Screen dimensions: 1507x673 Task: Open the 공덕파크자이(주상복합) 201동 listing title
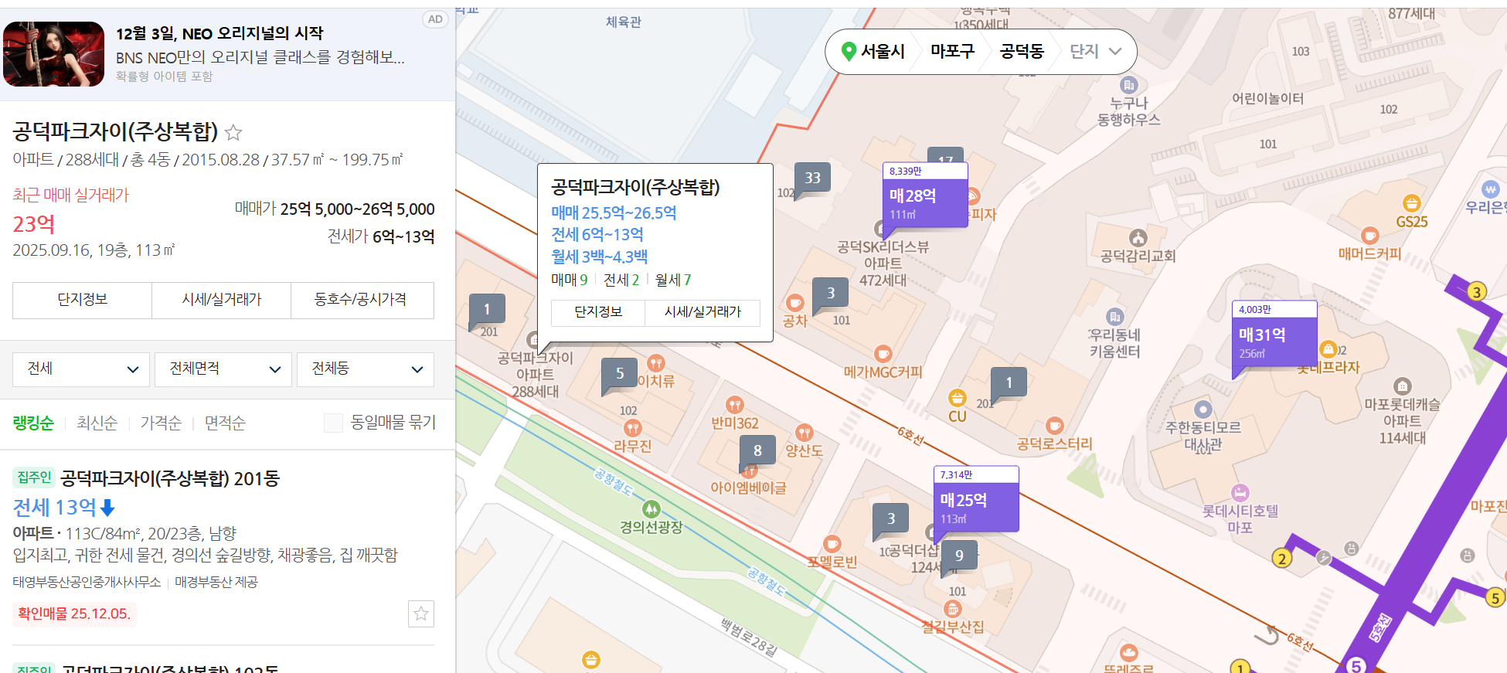[x=170, y=478]
